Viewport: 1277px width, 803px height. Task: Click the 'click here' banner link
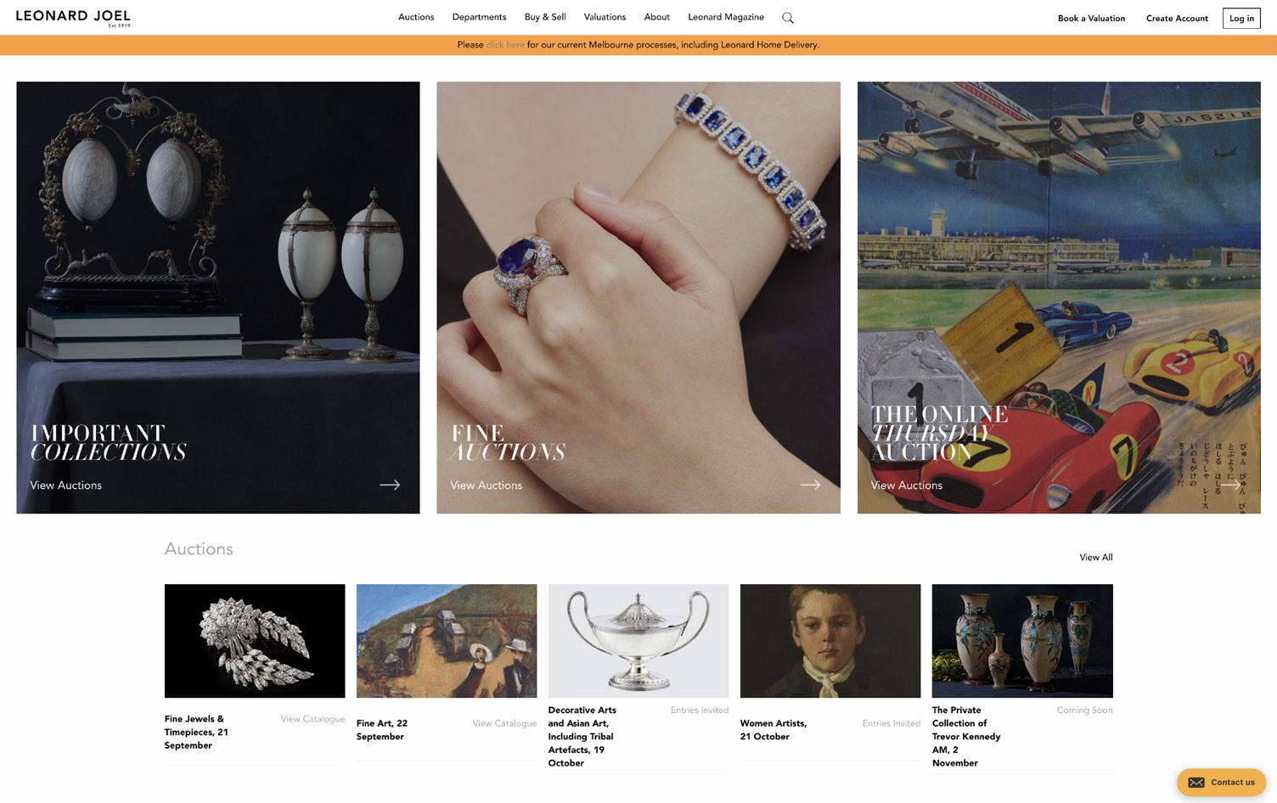coord(505,45)
